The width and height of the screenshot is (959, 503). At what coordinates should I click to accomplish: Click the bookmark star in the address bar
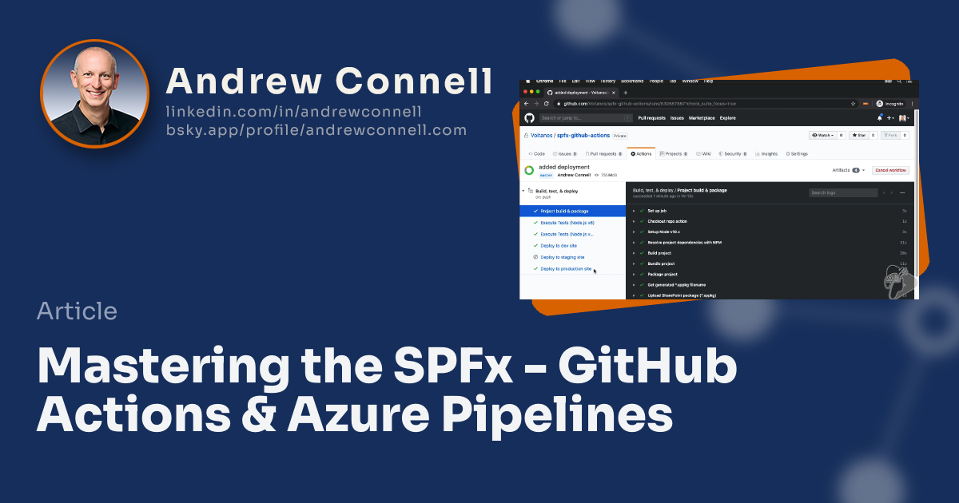point(853,104)
